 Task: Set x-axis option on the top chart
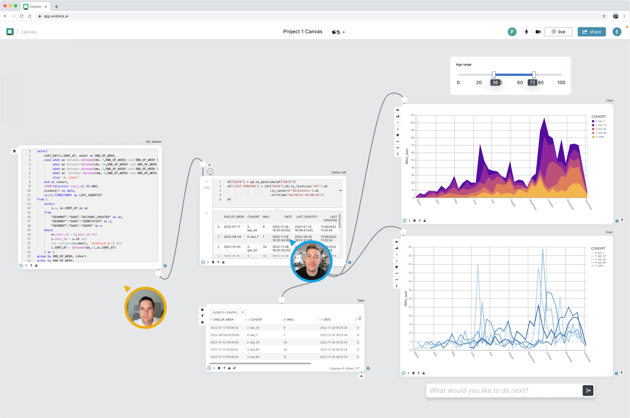coord(398,123)
